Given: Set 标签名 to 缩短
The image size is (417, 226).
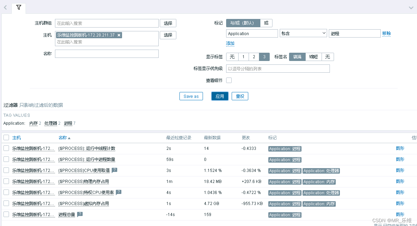Looking at the screenshot, I should (314, 57).
